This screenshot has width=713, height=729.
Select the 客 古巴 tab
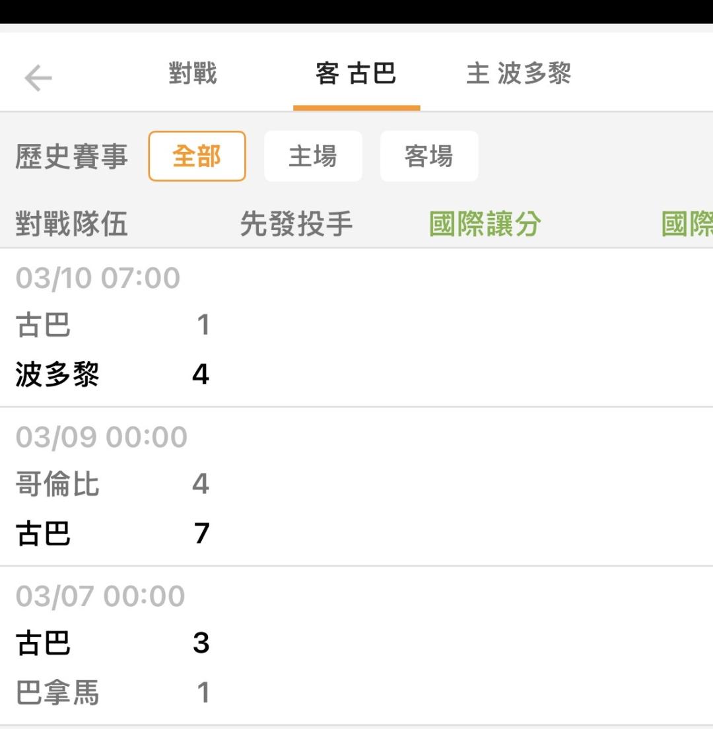coord(356,73)
